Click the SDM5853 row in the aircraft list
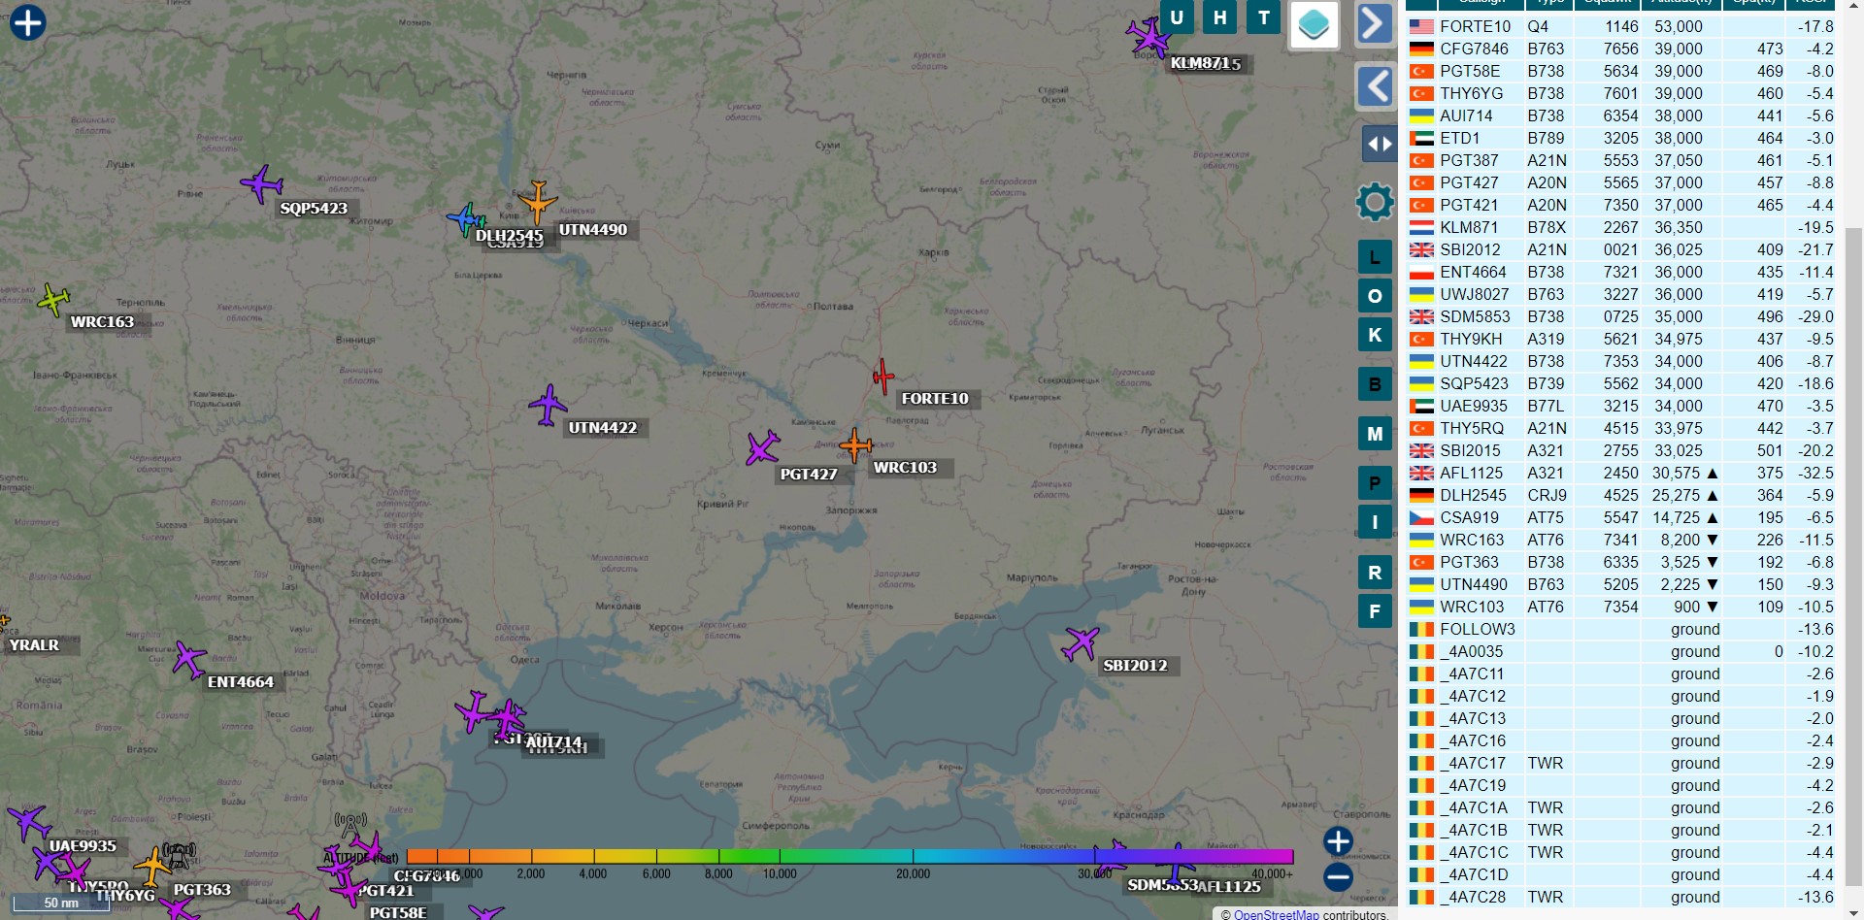 [x=1621, y=316]
